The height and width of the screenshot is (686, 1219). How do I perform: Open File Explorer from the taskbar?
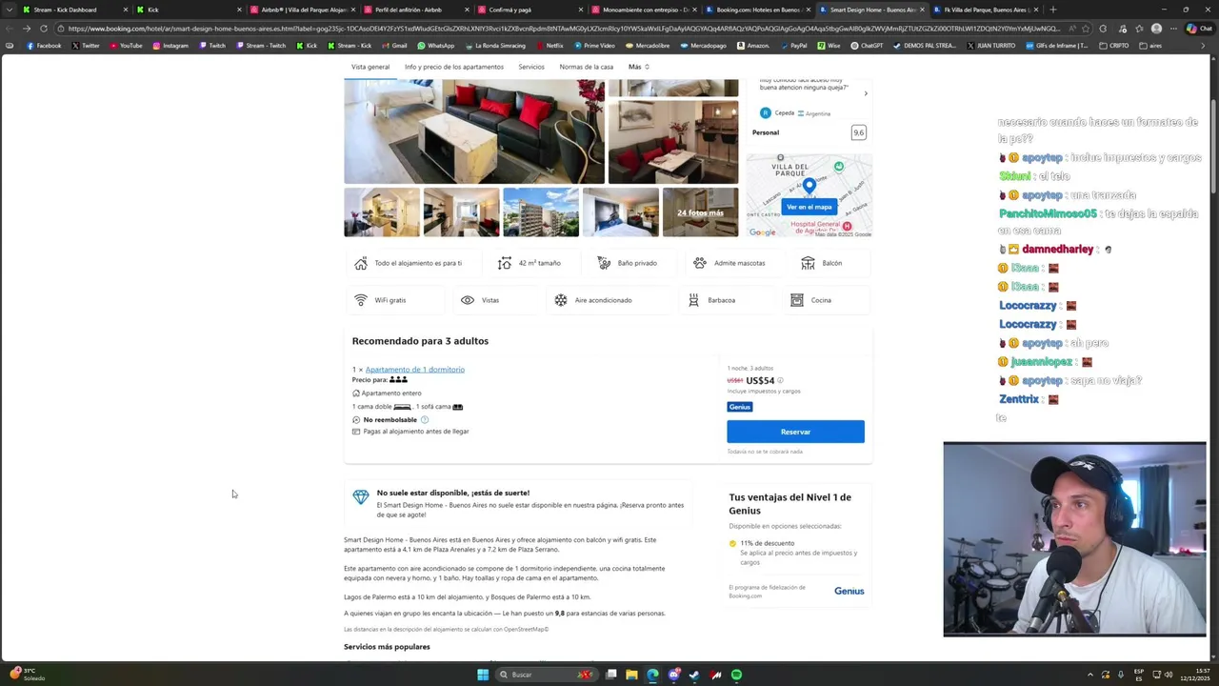pos(631,675)
